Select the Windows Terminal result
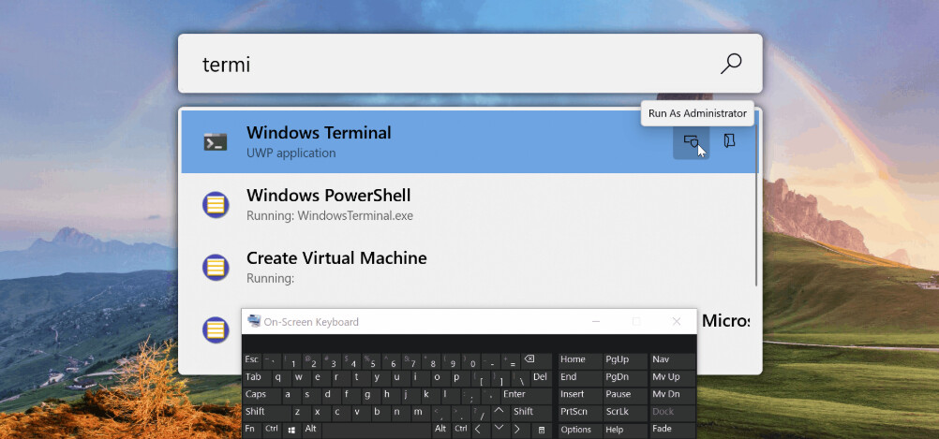 (x=469, y=141)
